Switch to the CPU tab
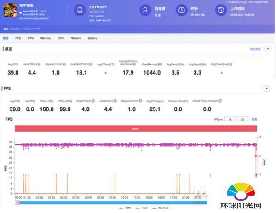 pyautogui.click(x=31, y=38)
